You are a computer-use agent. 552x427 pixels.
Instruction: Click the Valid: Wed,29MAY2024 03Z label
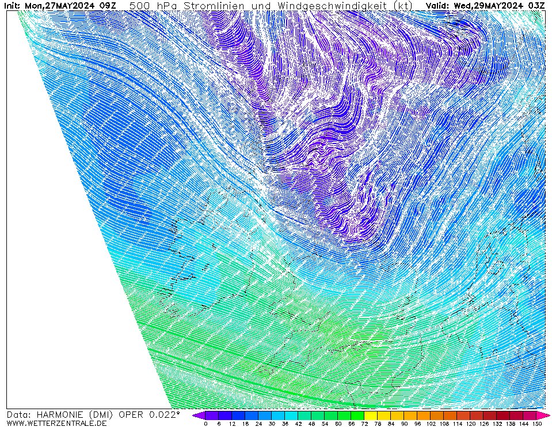pos(485,6)
